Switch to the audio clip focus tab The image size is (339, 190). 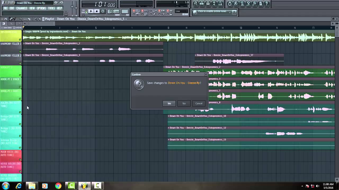point(3,24)
